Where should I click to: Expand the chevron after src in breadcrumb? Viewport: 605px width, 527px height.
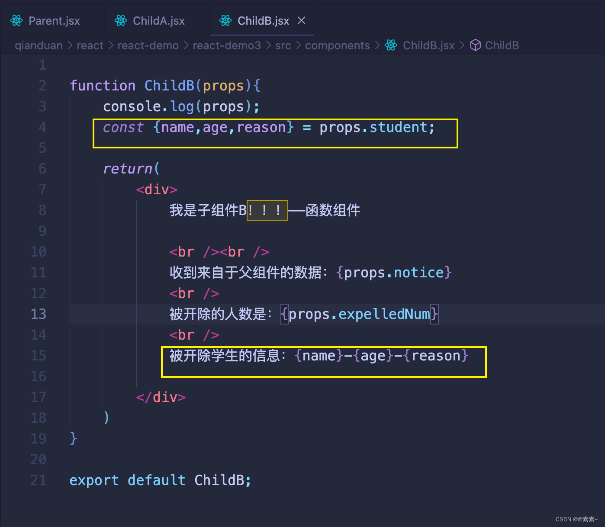click(298, 45)
